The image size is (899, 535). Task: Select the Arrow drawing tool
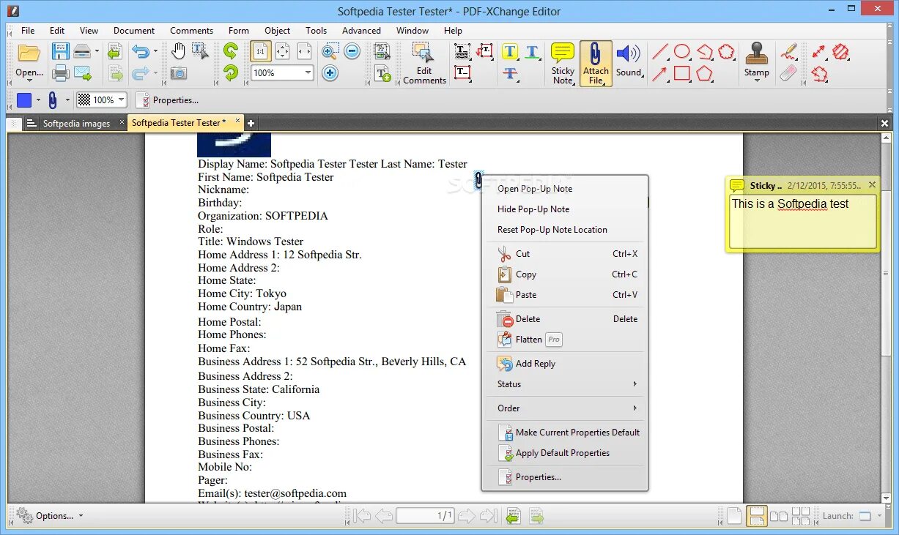(660, 73)
